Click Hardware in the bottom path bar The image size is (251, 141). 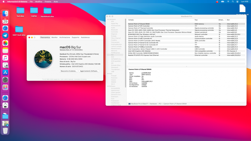(x=153, y=104)
